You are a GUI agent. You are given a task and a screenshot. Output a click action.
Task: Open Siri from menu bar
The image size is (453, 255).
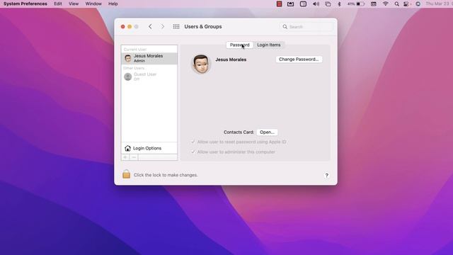pos(418,4)
